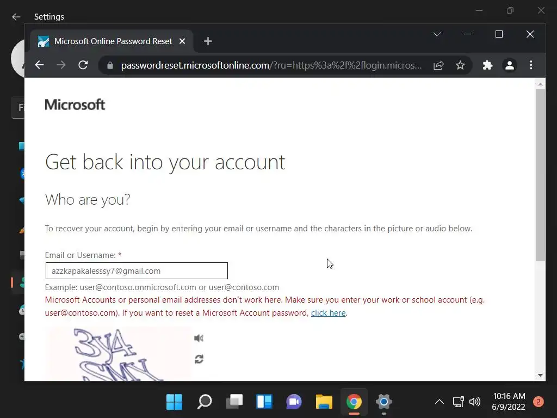This screenshot has width=557, height=418.
Task: Click the address bar URL
Action: (271, 65)
